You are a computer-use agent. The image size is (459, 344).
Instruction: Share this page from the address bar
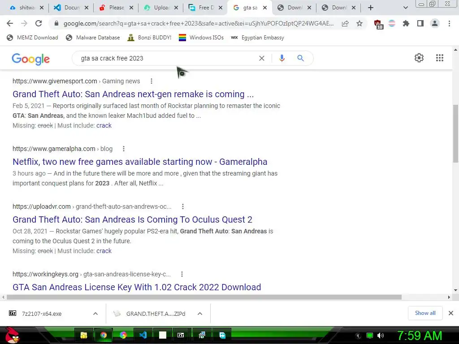345,24
